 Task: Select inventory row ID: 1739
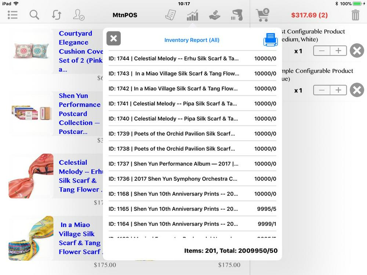pos(192,133)
